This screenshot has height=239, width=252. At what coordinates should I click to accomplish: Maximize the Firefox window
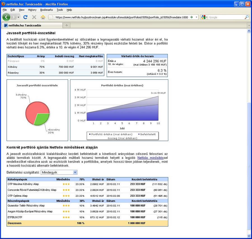242,4
